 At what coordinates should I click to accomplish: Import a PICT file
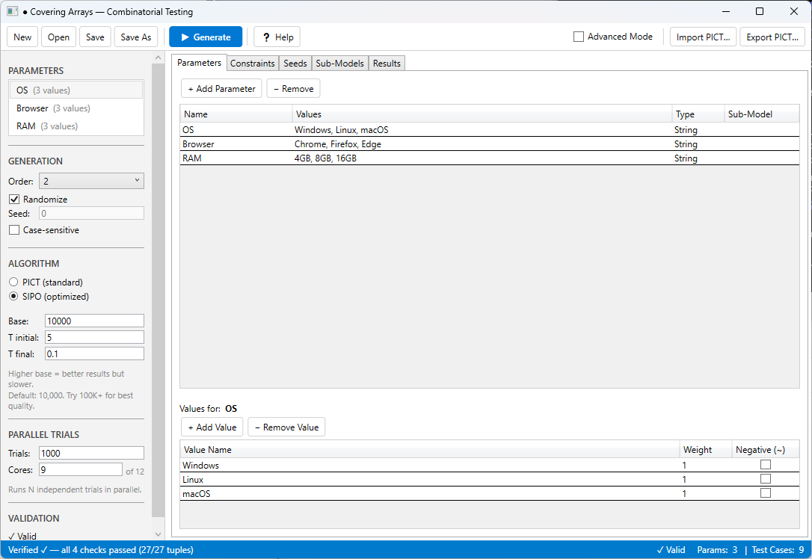[x=703, y=36]
